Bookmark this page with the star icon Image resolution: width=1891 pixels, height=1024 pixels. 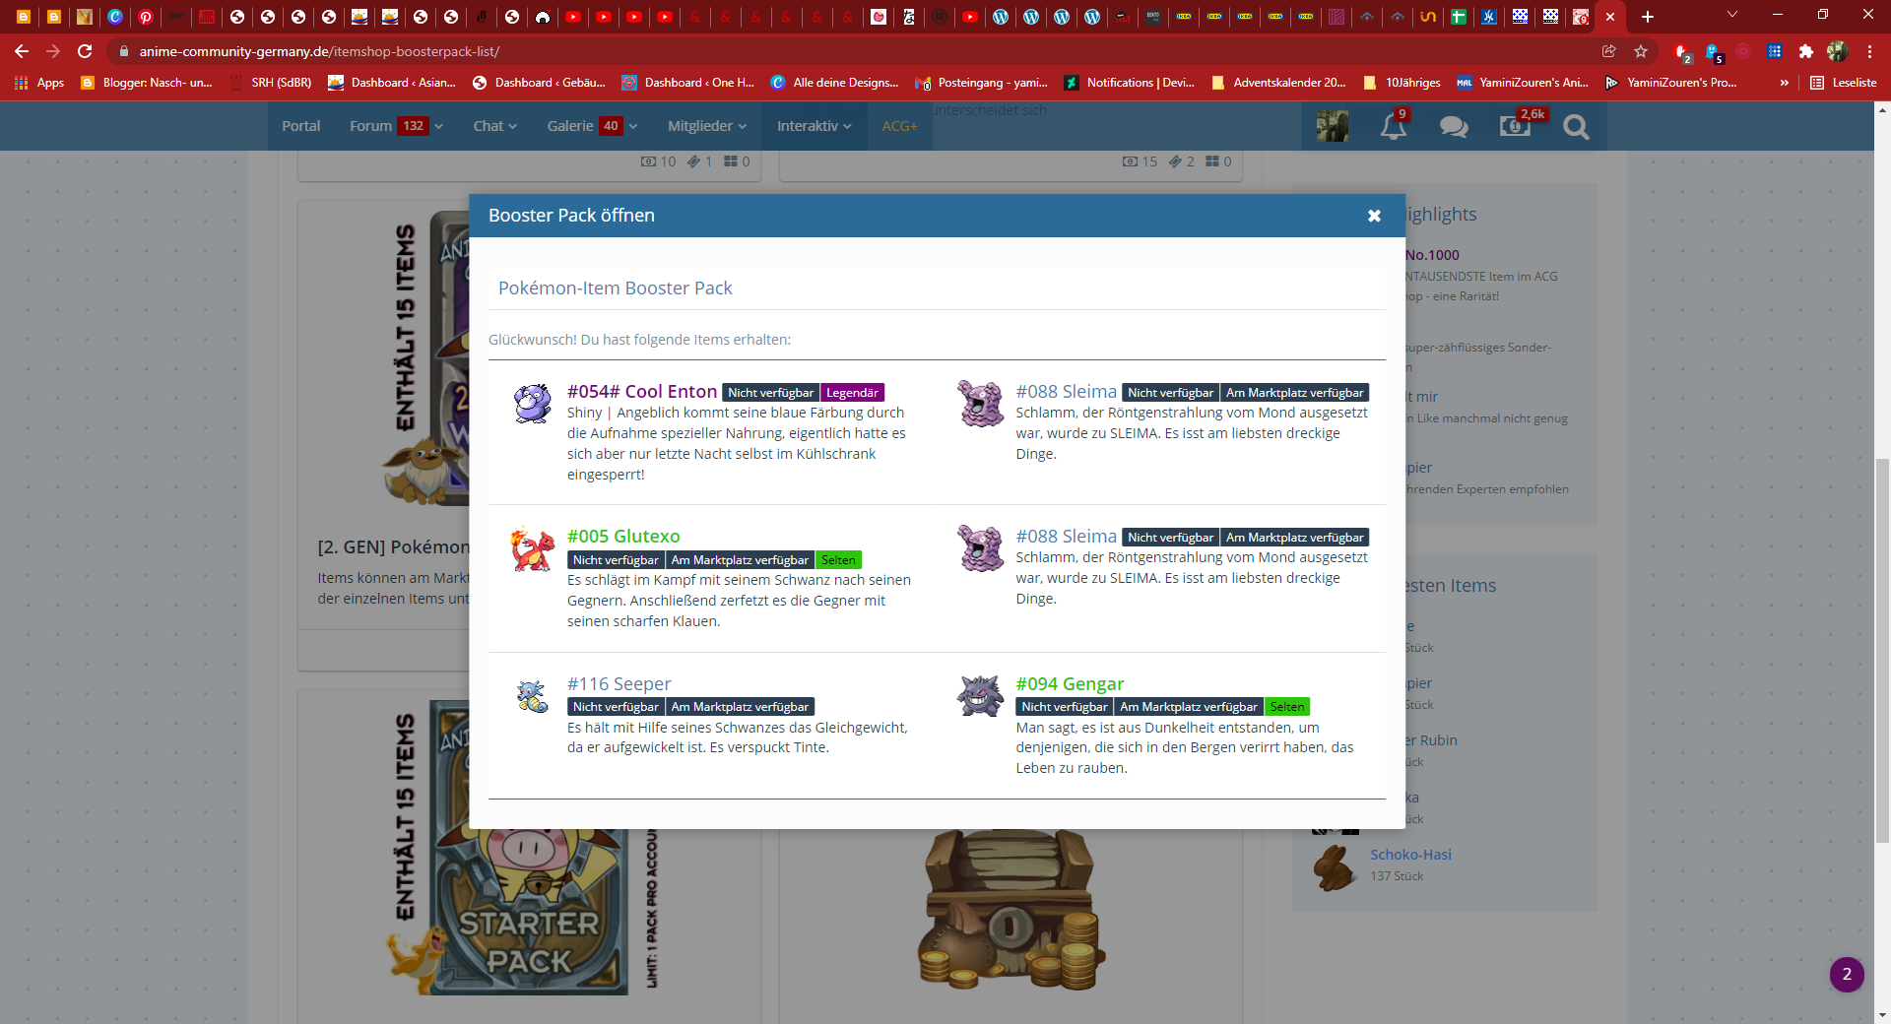[x=1641, y=51]
